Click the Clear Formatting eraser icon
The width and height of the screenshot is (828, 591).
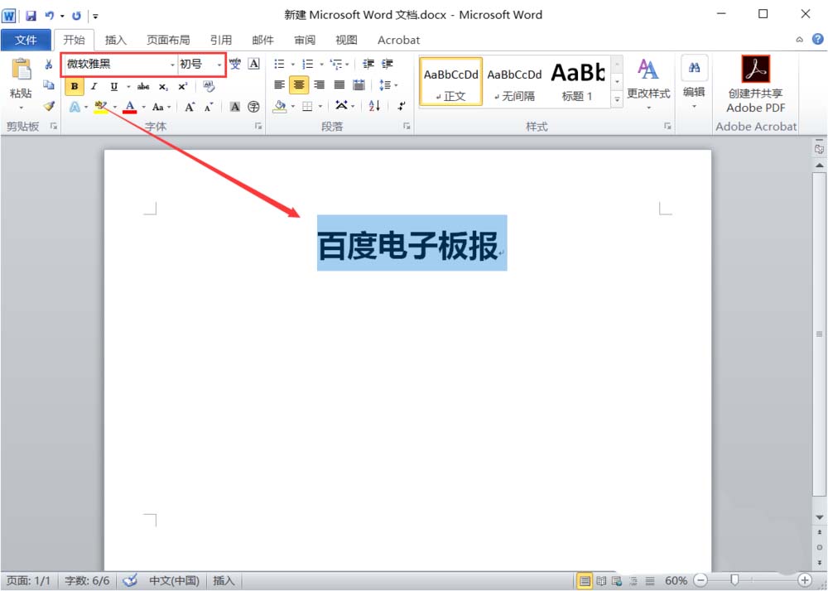(x=209, y=86)
